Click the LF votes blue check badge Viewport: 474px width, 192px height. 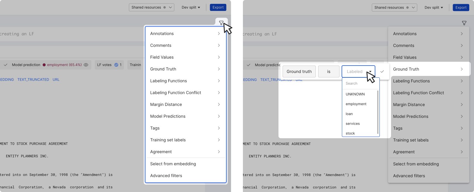(116, 65)
